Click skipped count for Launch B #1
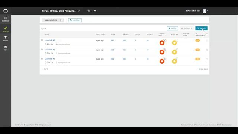238x134 pixels. coord(148,59)
